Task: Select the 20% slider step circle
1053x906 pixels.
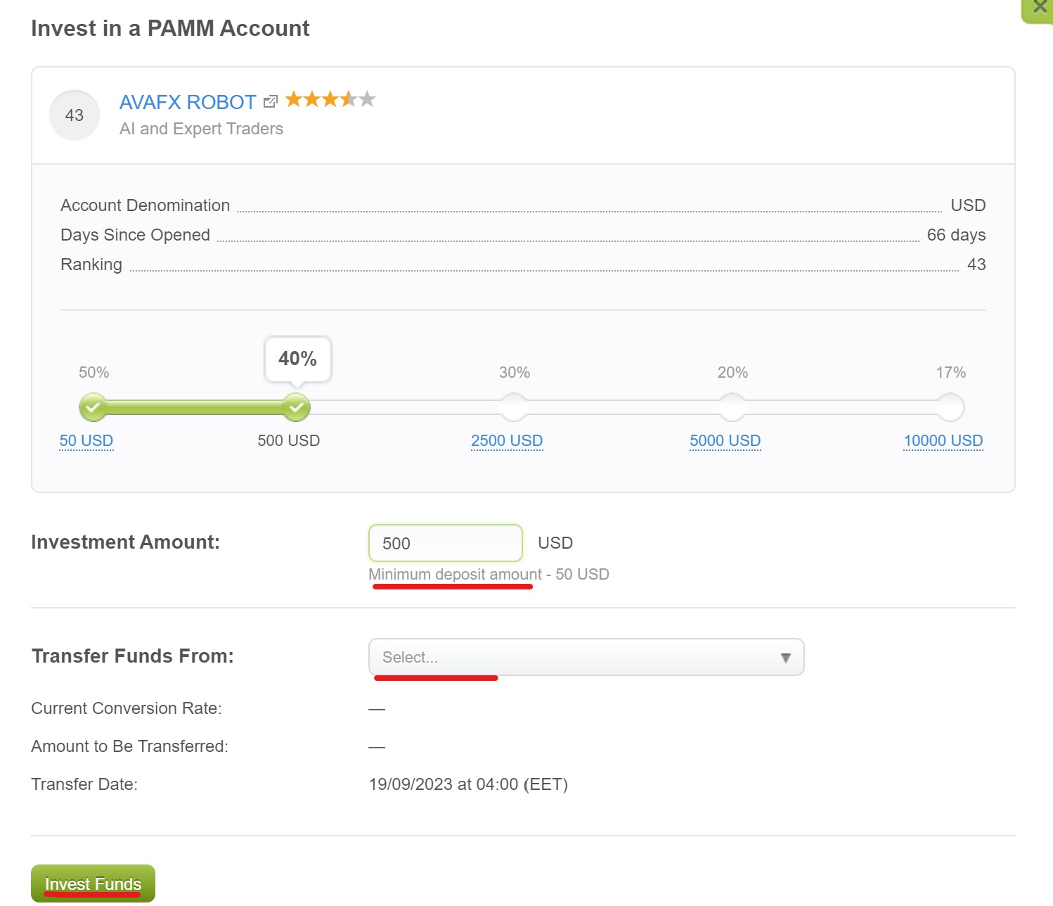Action: (732, 407)
